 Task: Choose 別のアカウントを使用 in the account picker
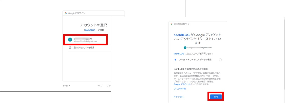[x=84, y=47]
